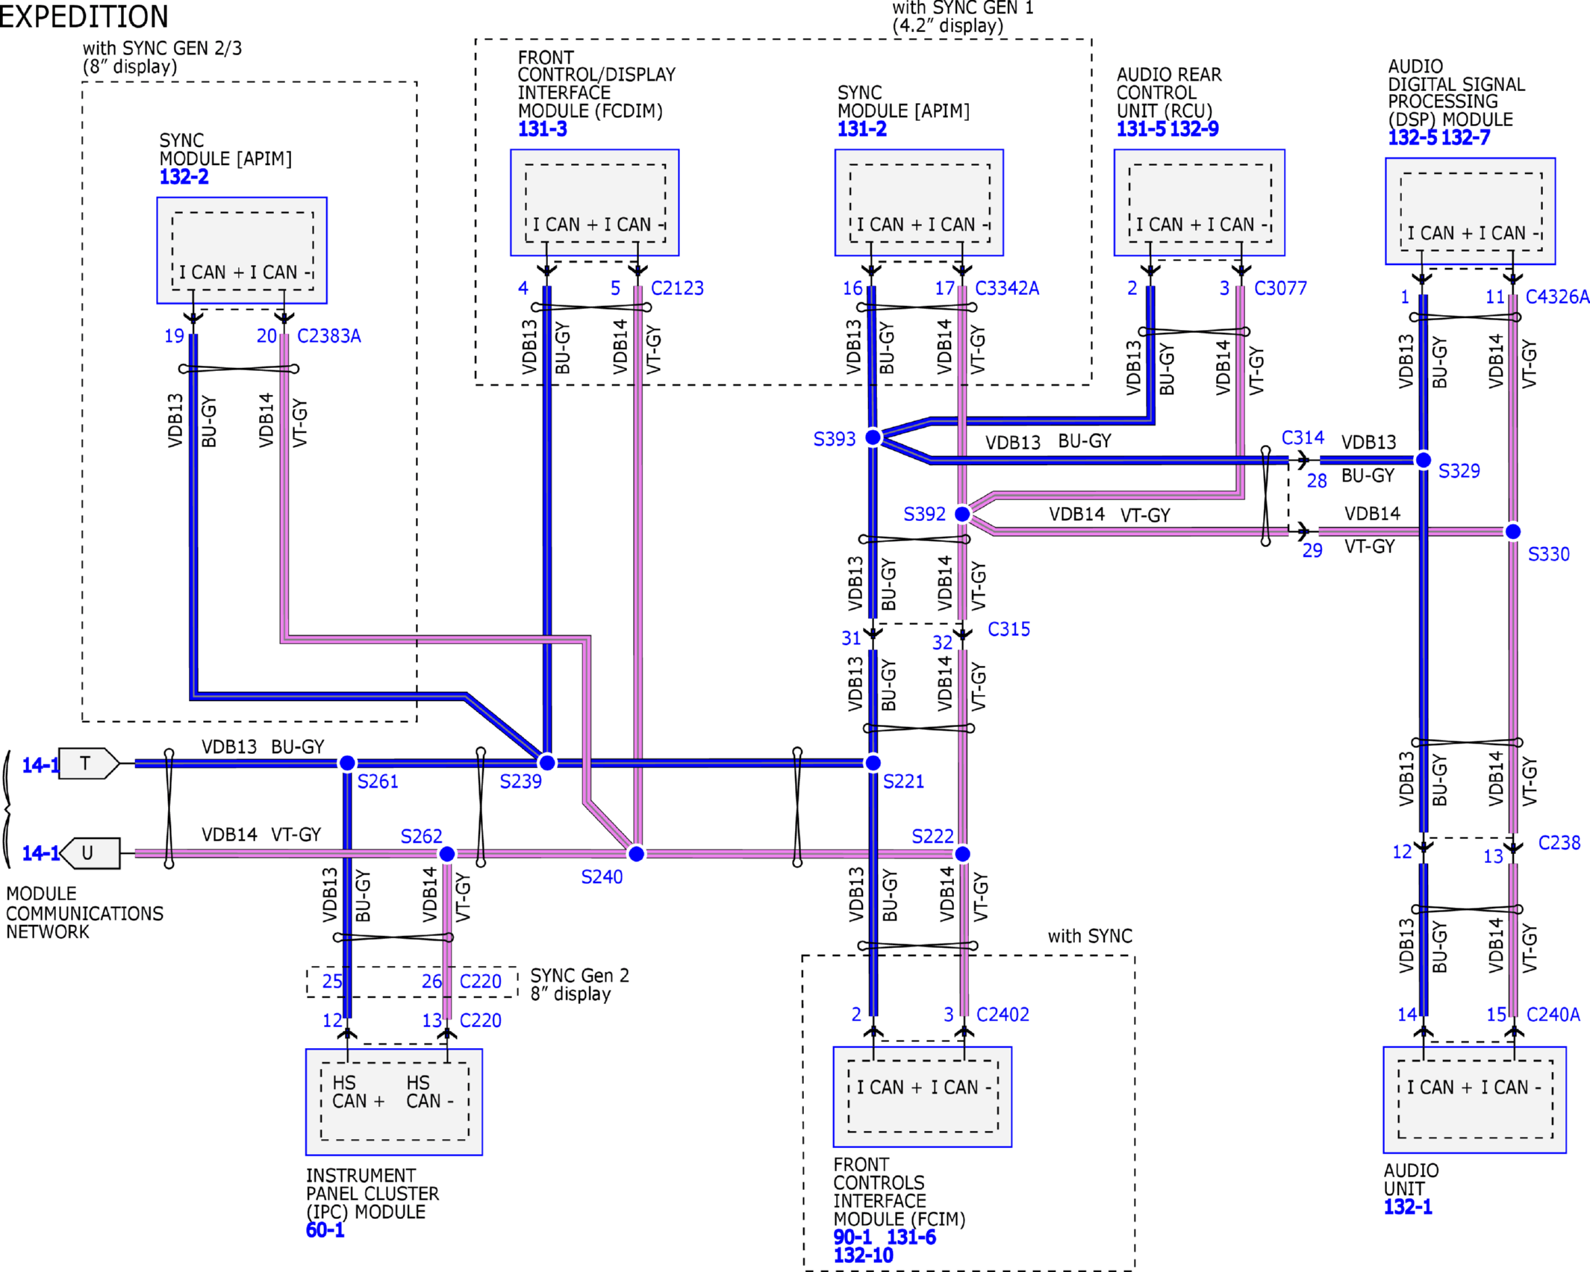Image resolution: width=1590 pixels, height=1272 pixels.
Task: Select the S239 splice node
Action: [546, 762]
